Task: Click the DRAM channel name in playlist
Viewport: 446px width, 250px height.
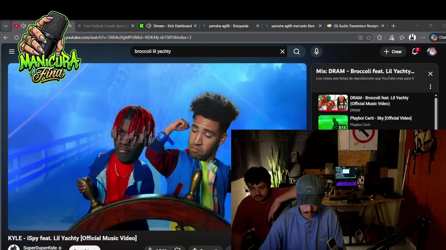Action: click(x=355, y=110)
